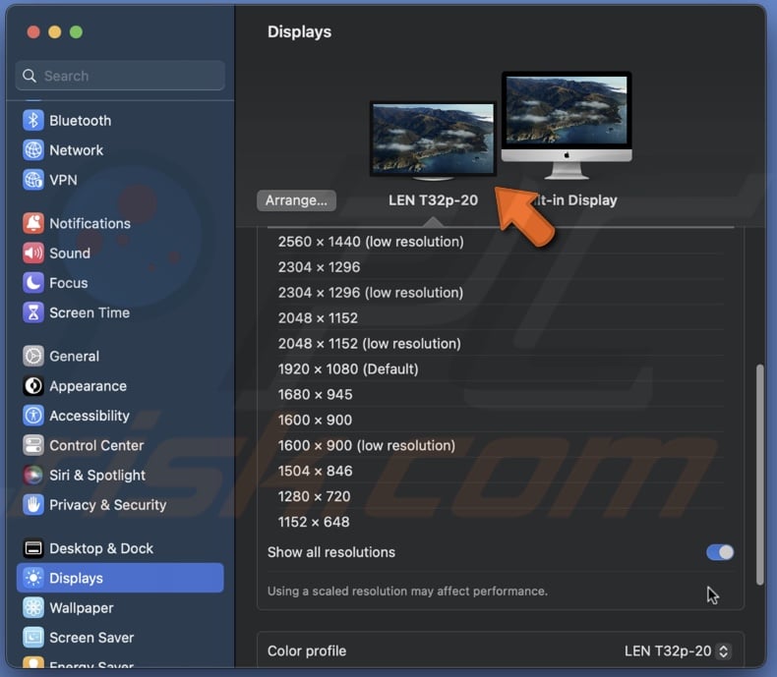Open Siri & Spotlight icon
This screenshot has width=777, height=677.
tap(33, 475)
